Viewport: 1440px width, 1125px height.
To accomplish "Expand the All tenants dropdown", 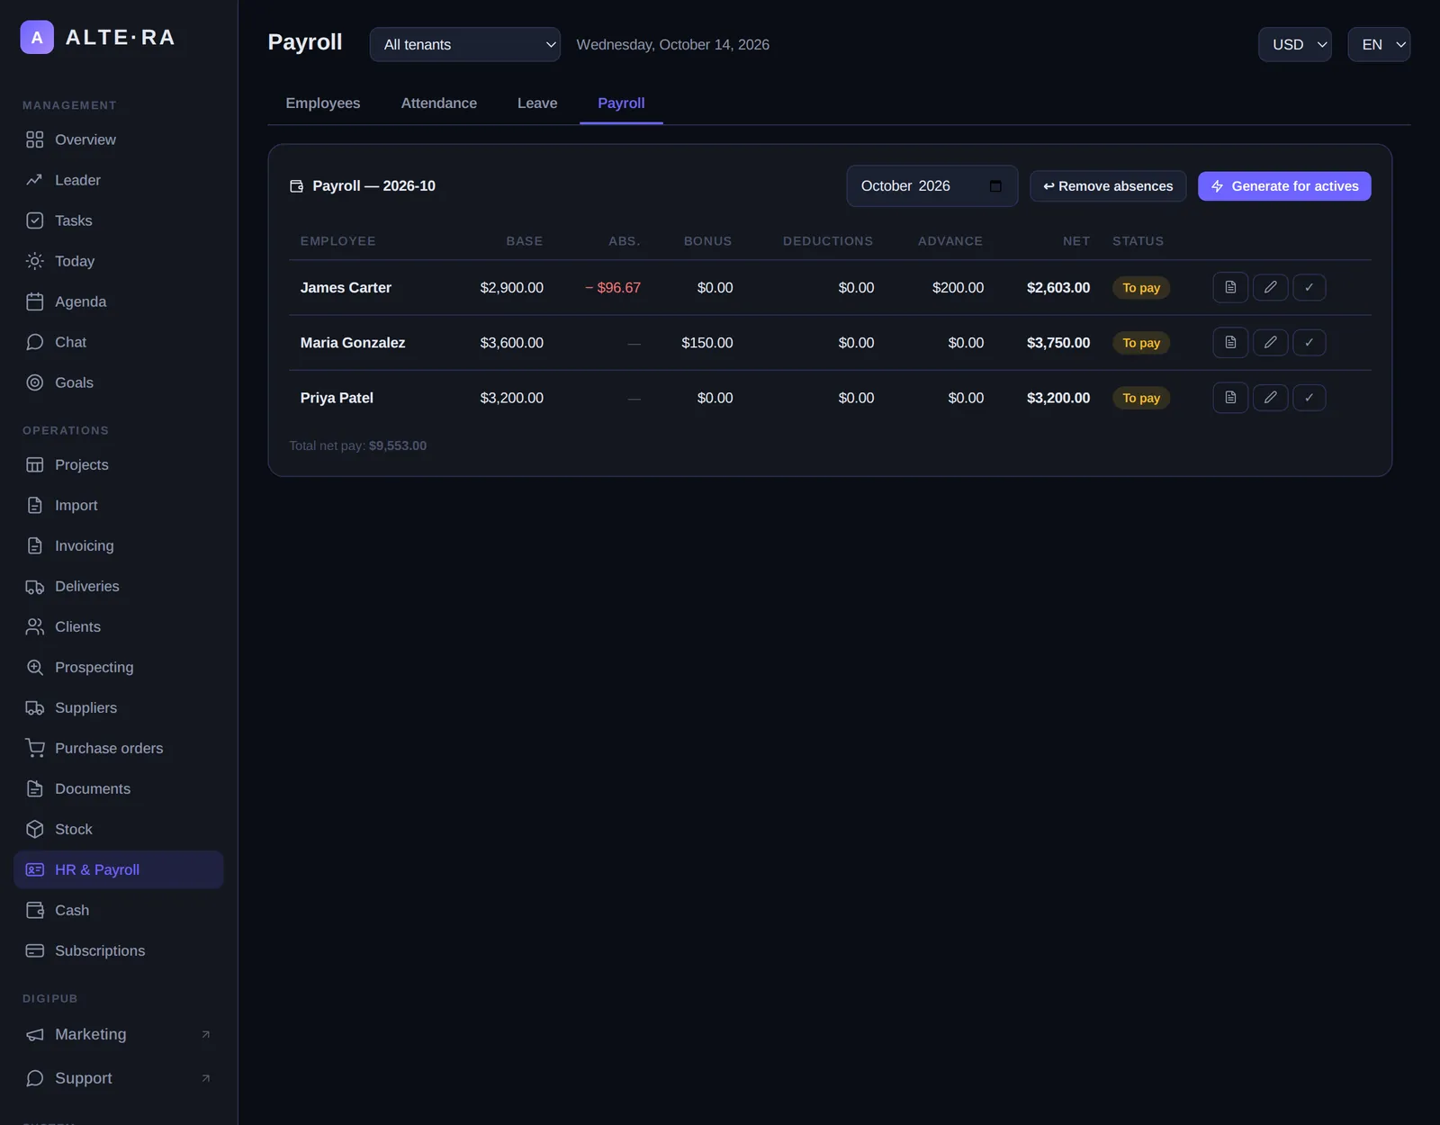I will (x=465, y=44).
